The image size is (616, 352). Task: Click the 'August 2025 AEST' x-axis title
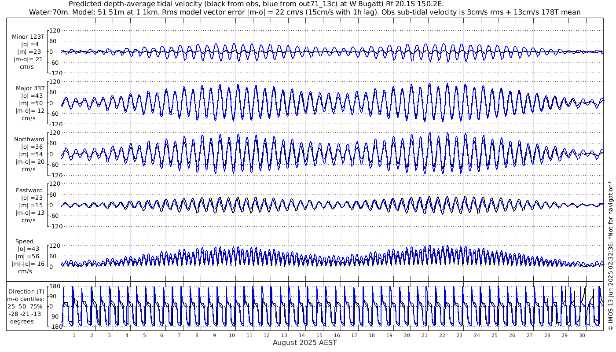click(x=305, y=342)
